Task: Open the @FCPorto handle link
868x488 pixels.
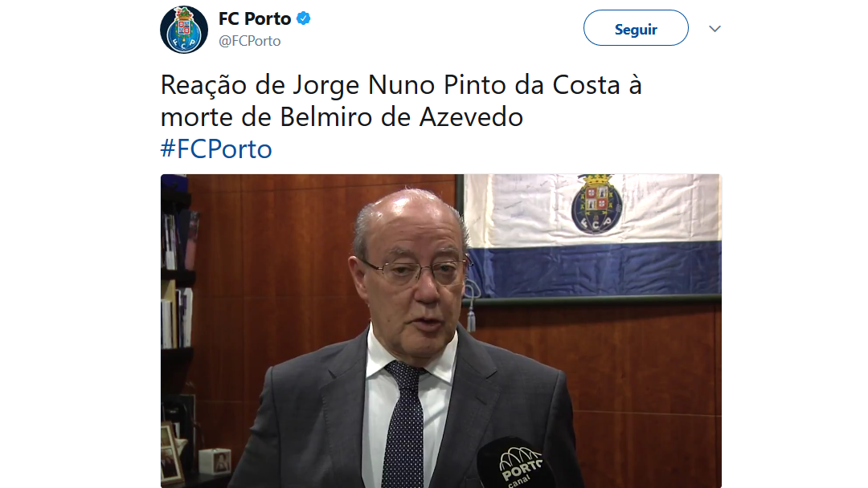Action: (x=250, y=41)
